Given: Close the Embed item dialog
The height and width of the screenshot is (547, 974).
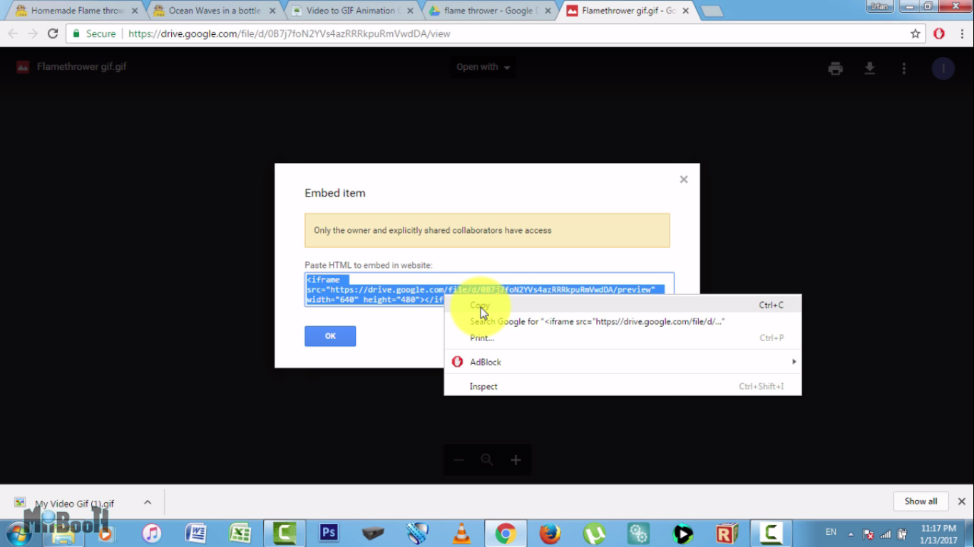Looking at the screenshot, I should click(684, 179).
